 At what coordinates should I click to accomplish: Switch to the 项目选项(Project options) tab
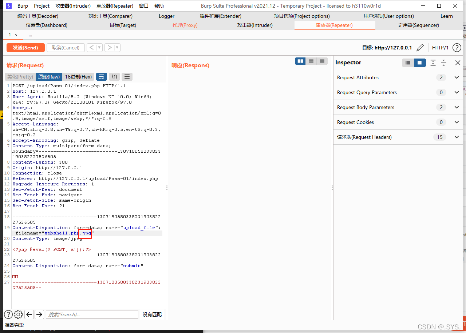click(302, 16)
